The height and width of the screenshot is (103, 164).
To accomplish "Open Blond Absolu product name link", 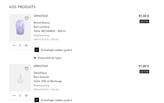I will (42, 23).
